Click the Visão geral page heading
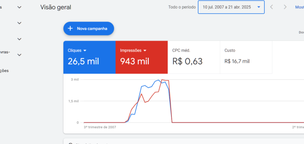The height and width of the screenshot is (144, 304). [55, 7]
